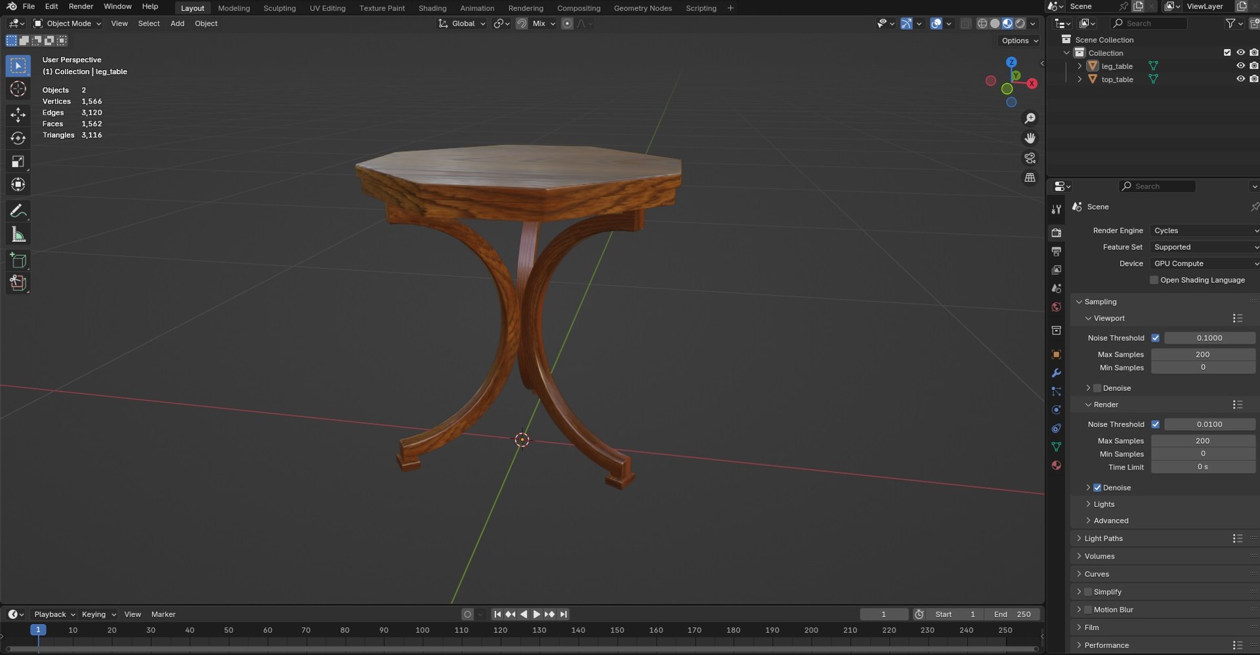
Task: Select the Add Cube tool
Action: coord(18,260)
